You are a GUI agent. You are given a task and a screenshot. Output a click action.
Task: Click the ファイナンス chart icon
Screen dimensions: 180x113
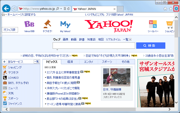pos(5,103)
